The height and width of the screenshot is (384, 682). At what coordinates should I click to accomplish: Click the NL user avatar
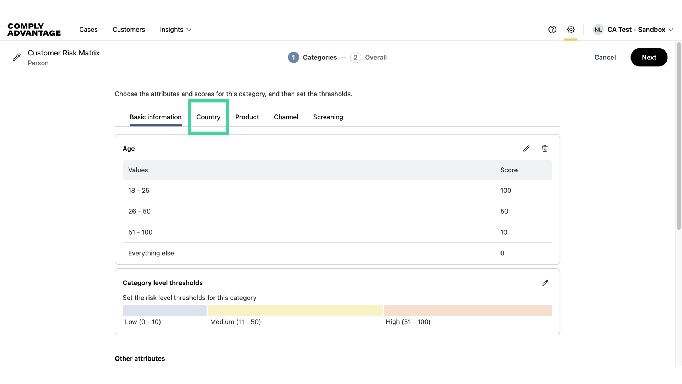598,30
